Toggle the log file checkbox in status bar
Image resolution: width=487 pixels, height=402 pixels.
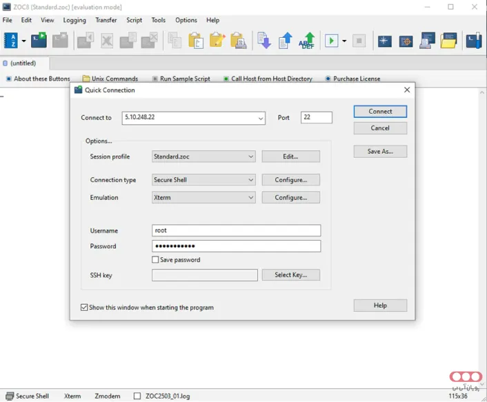tap(137, 396)
